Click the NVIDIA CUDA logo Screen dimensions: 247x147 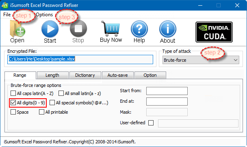click(x=214, y=32)
